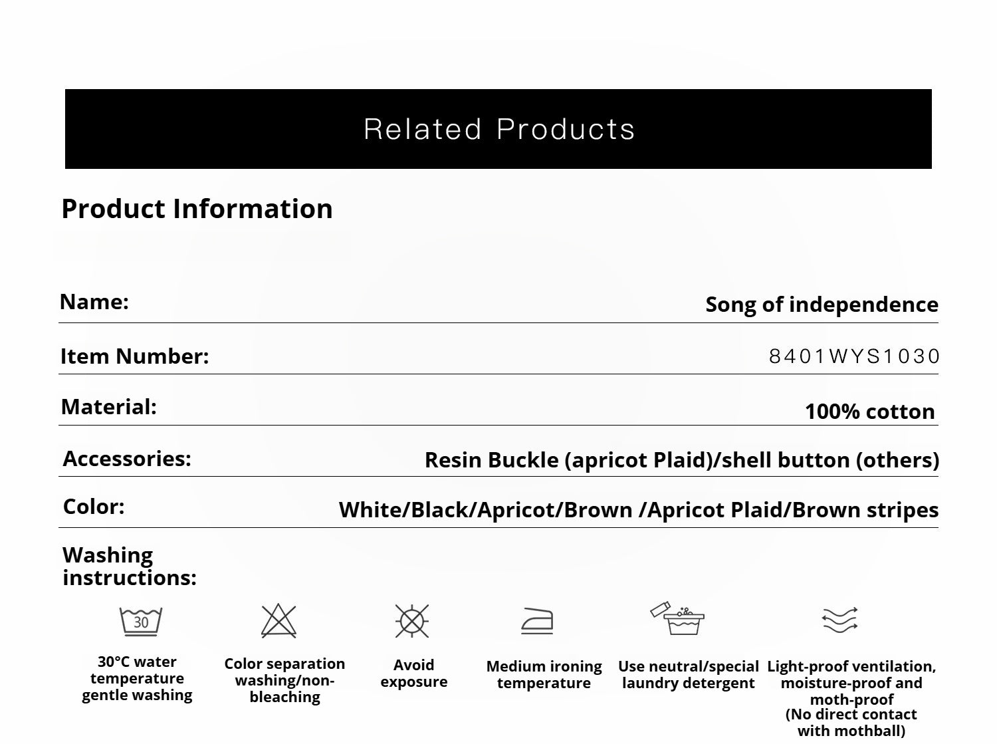Click the laundry detergent basin icon
Screen dimensions: 997x744
click(x=678, y=618)
